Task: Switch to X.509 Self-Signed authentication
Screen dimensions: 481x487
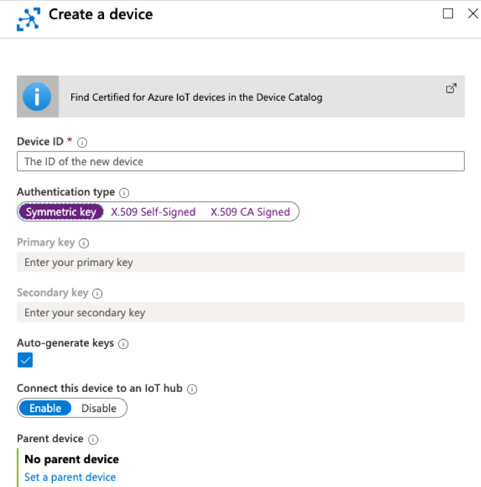Action: pyautogui.click(x=154, y=212)
